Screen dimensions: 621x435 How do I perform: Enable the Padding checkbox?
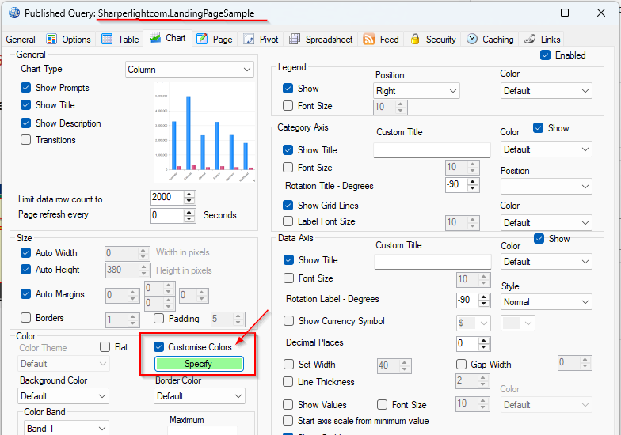(158, 318)
